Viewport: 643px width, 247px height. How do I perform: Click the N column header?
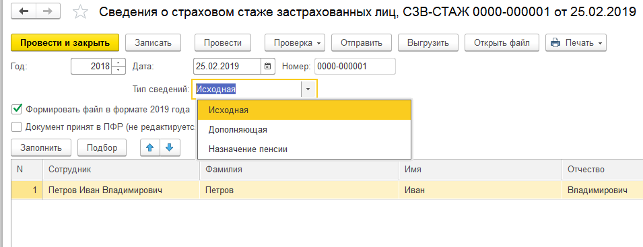pos(27,170)
